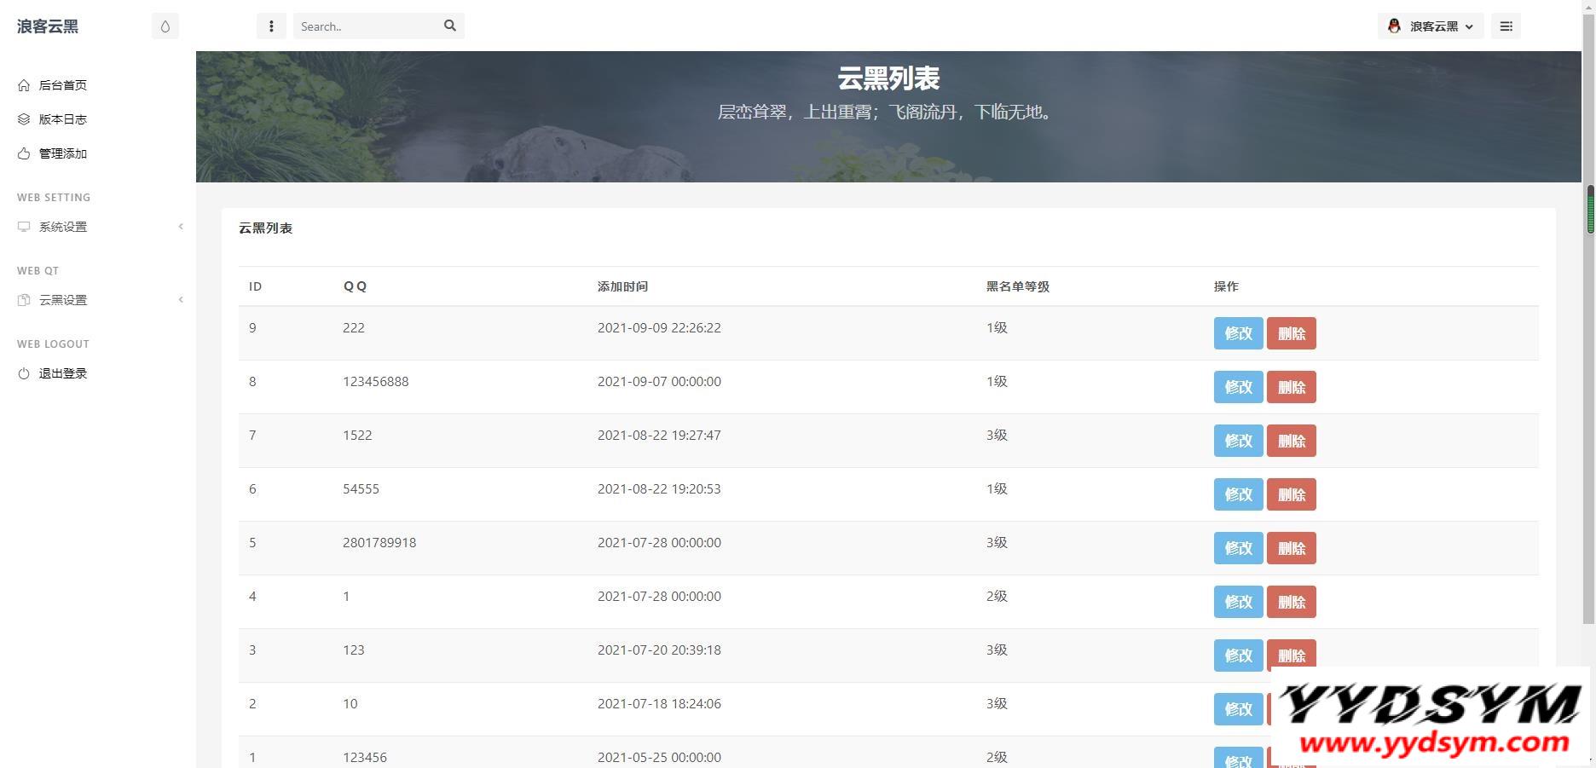Open the 浪客云黑 user dropdown
This screenshot has width=1596, height=768.
point(1441,26)
